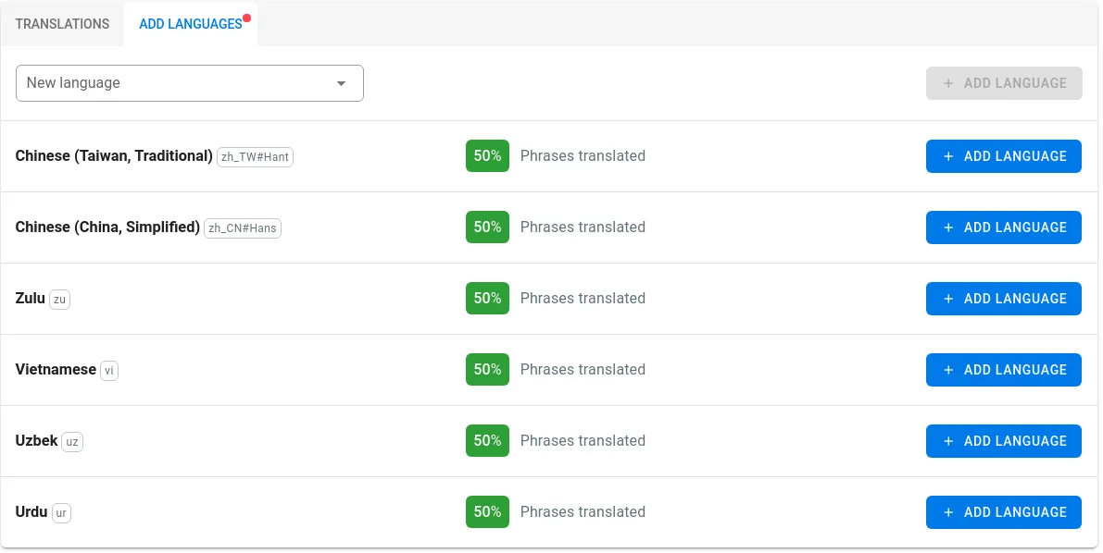Image resolution: width=1103 pixels, height=553 pixels.
Task: Click the plus icon in Vietnamese's Add Language button
Action: pos(948,370)
